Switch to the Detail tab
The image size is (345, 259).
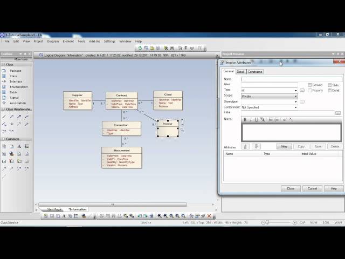(241, 72)
